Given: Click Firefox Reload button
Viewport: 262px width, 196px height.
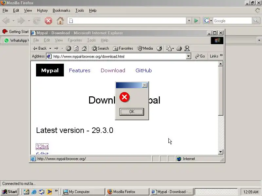Looking at the screenshot, I should pyautogui.click(x=37, y=21).
